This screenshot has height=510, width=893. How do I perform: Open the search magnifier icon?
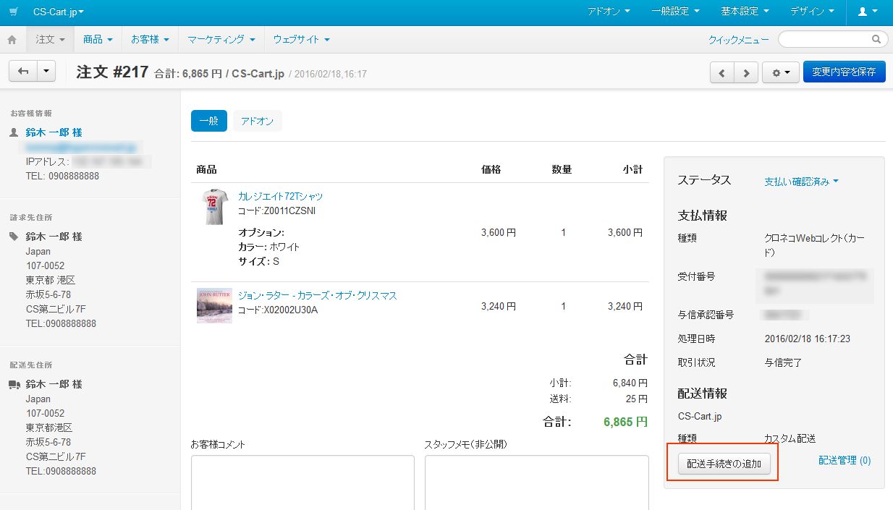click(x=875, y=39)
